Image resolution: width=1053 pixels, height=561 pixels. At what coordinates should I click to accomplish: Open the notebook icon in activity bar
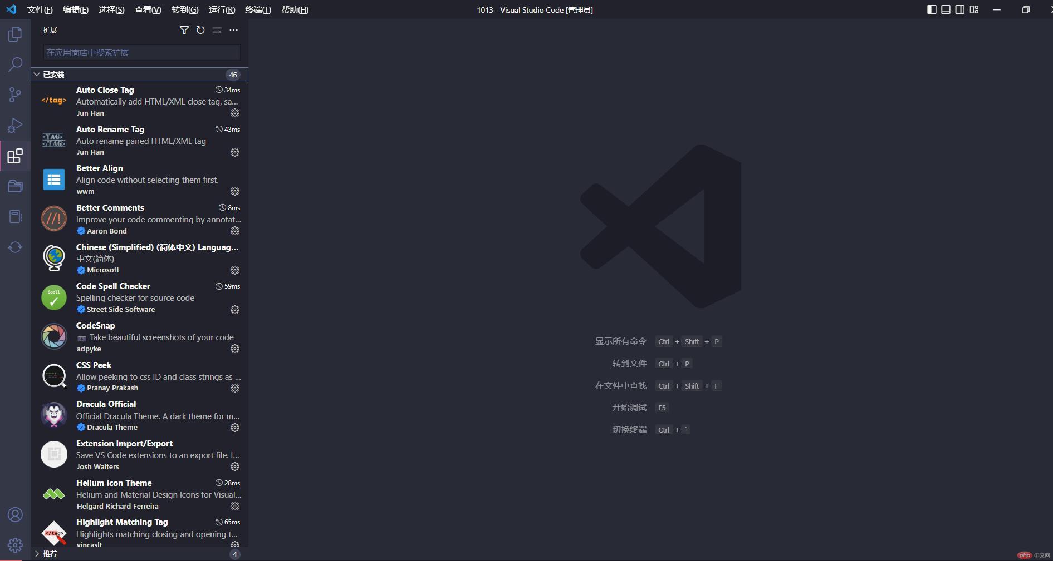(x=15, y=216)
